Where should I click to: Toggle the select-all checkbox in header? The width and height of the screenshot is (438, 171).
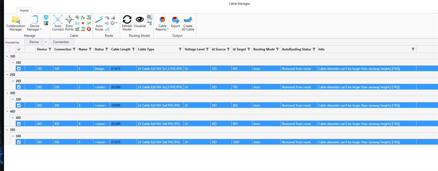[x=19, y=49]
